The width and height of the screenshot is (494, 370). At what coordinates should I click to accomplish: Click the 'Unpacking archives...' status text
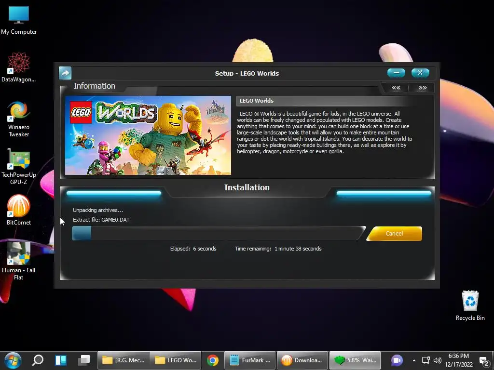click(x=98, y=210)
